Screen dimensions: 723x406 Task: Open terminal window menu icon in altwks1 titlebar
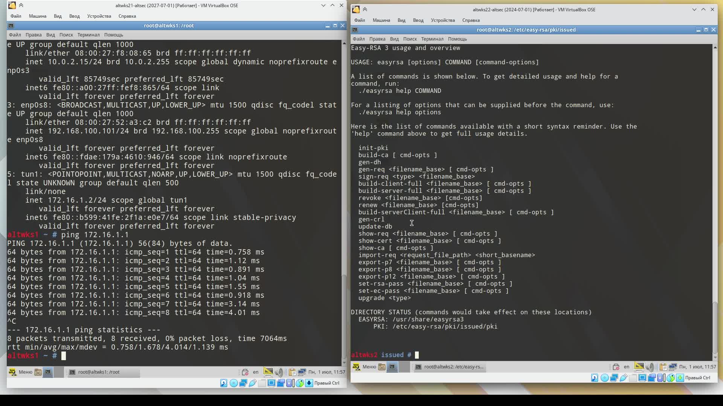(x=11, y=26)
